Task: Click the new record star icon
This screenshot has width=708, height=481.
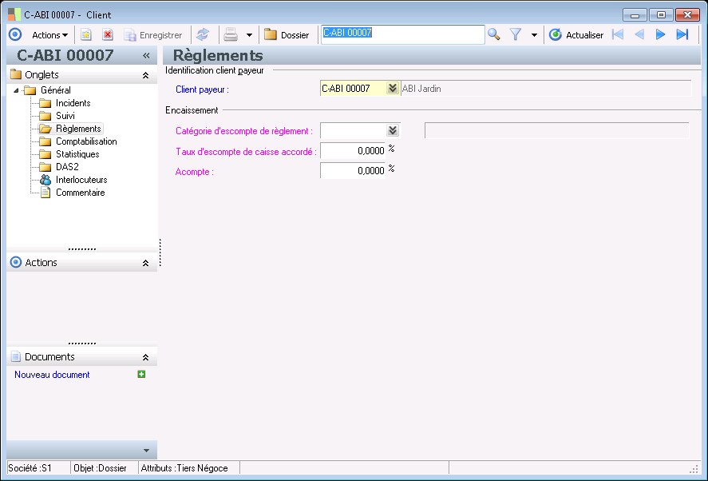Action: coord(85,35)
